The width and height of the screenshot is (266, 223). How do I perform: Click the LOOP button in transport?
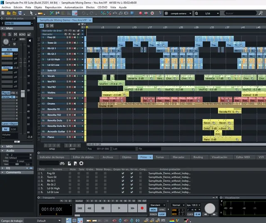pos(163,214)
